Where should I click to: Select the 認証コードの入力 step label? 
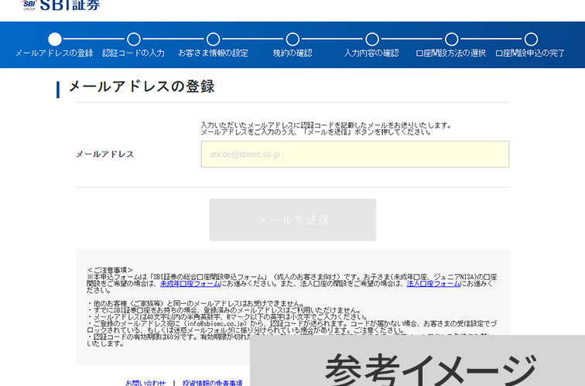[134, 53]
